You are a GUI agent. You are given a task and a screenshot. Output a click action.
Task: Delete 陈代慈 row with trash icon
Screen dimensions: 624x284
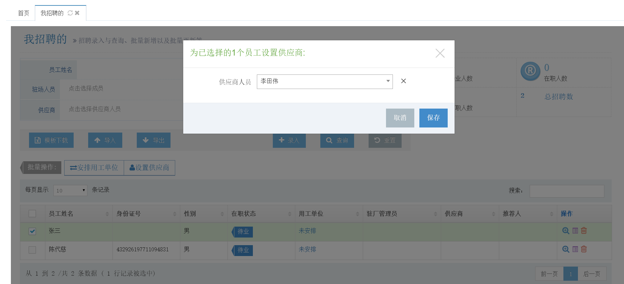(584, 249)
